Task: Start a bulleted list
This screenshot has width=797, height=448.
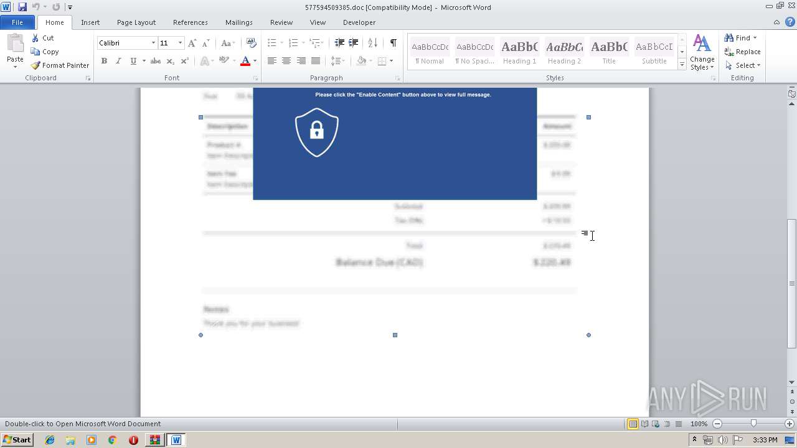Action: [272, 43]
